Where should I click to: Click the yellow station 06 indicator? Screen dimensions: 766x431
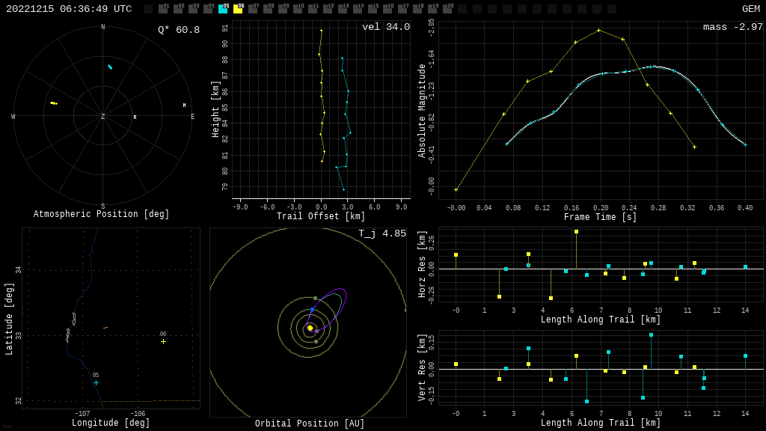tap(238, 9)
